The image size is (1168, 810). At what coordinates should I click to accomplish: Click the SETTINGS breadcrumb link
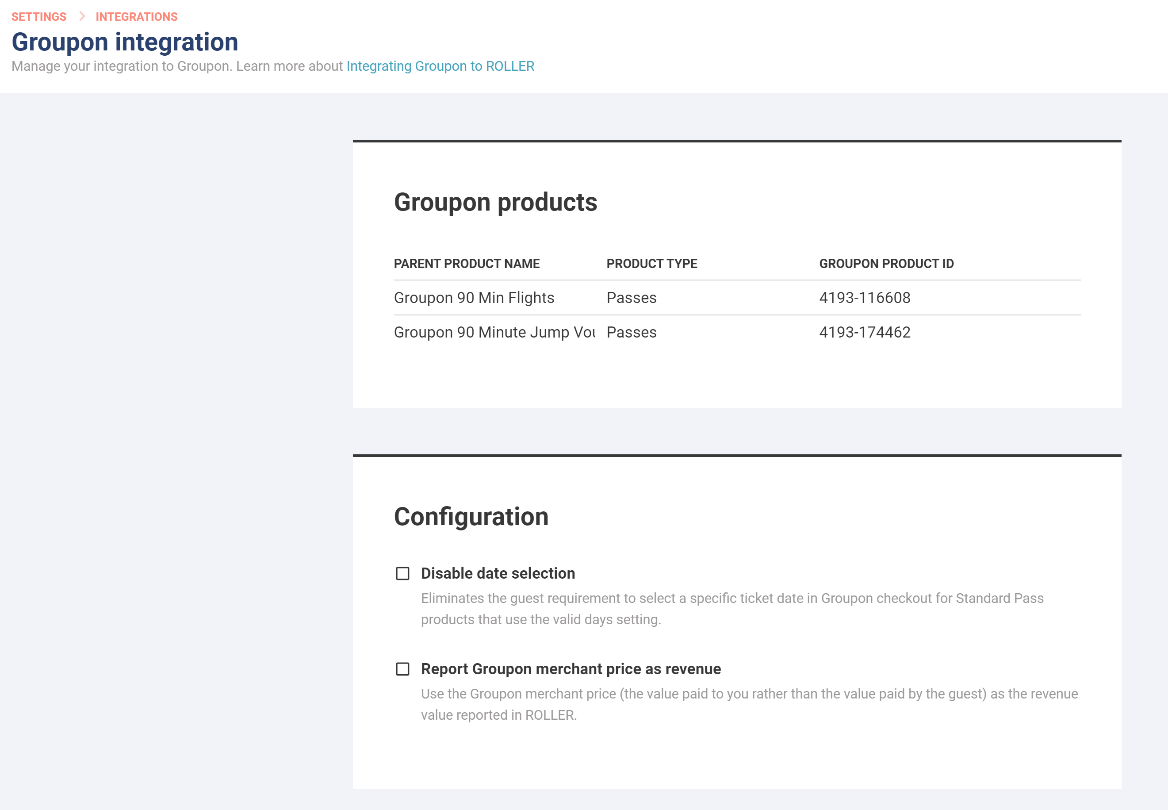(x=38, y=17)
